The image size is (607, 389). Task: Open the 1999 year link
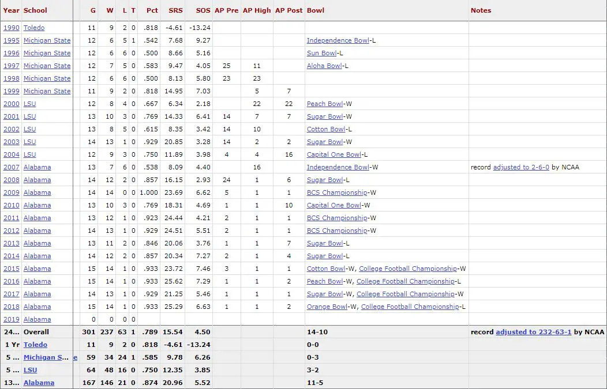[11, 91]
